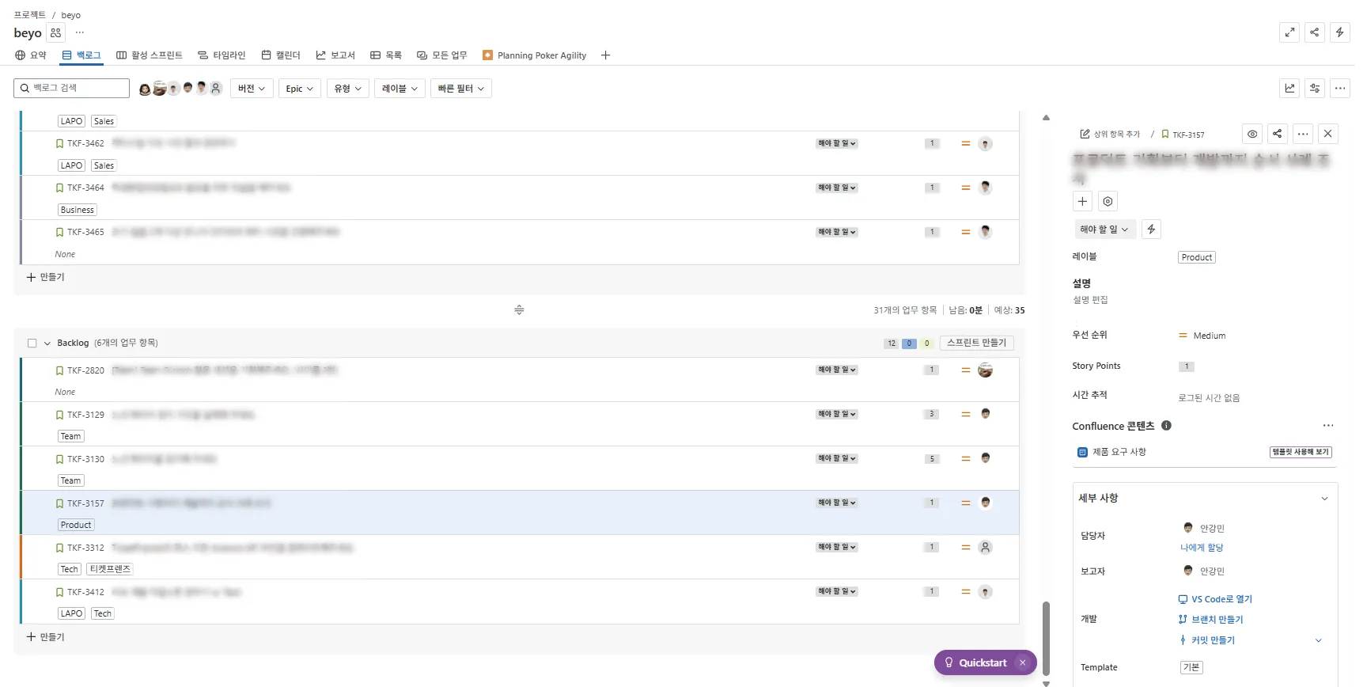The height and width of the screenshot is (687, 1367).
Task: Close the TKF-3157 issue detail panel
Action: [1328, 134]
